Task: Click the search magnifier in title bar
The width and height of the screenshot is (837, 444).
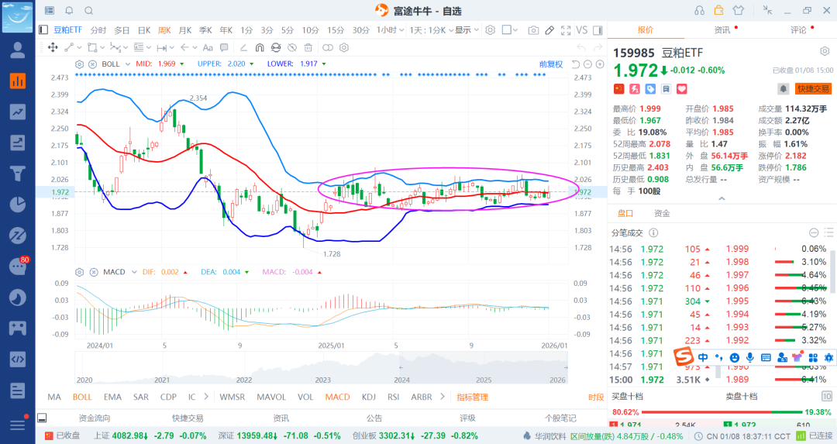Action: pos(88,11)
